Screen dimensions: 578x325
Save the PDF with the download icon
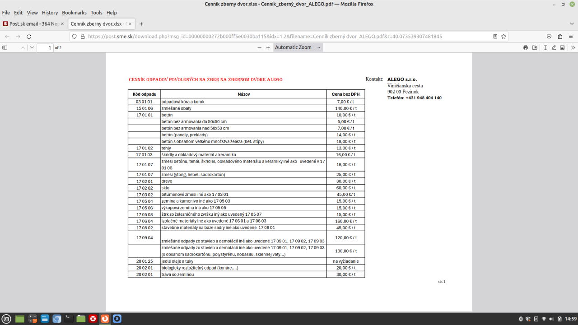click(x=535, y=47)
